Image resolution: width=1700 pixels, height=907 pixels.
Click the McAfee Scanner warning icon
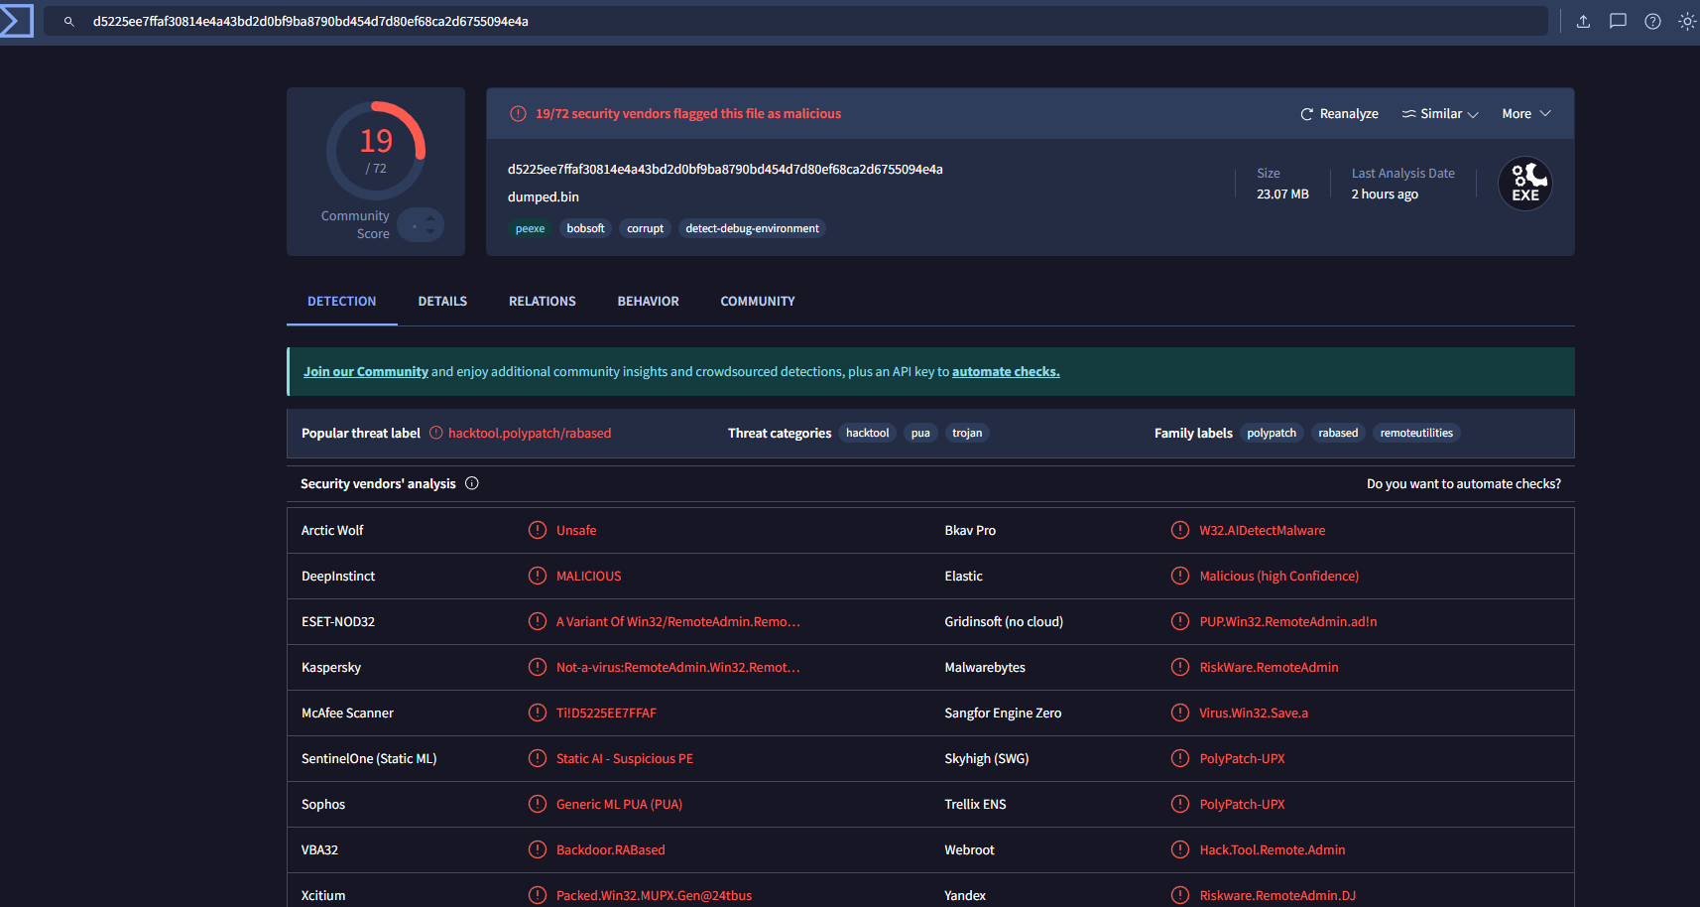pyautogui.click(x=538, y=713)
